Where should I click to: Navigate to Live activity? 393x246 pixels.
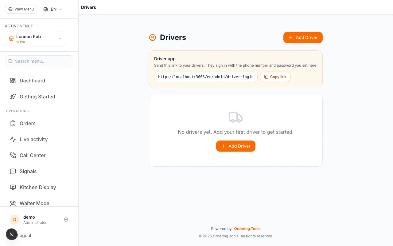pos(39,139)
